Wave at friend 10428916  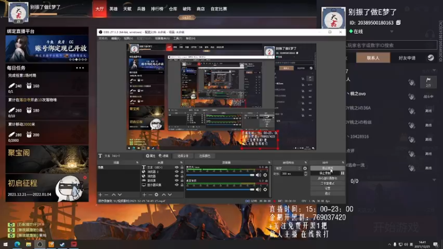point(411,139)
